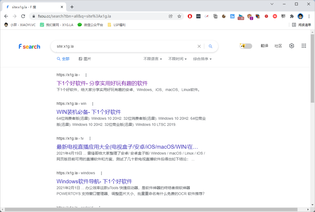Click into the site:x1g.la search field

[123, 46]
